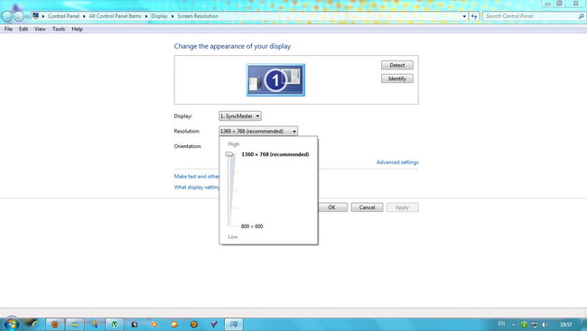
Task: Click the Screen Resolution taskbar window button
Action: 234,325
